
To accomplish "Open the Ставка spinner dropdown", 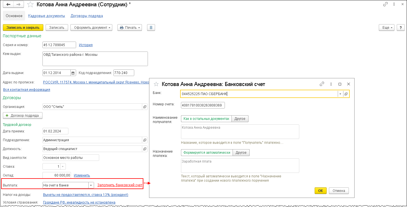I will [x=63, y=167].
